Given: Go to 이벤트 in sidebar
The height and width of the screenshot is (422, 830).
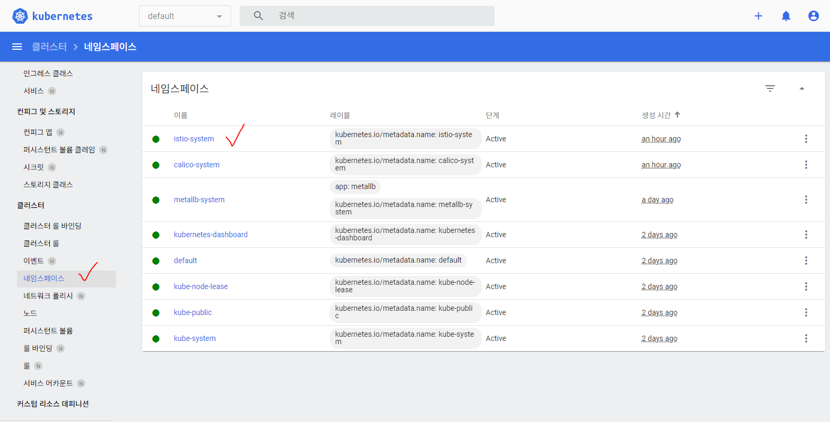Looking at the screenshot, I should pos(33,261).
